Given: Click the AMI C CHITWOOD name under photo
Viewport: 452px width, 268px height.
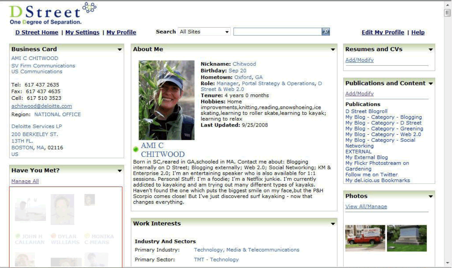Looking at the screenshot, I should click(x=163, y=150).
